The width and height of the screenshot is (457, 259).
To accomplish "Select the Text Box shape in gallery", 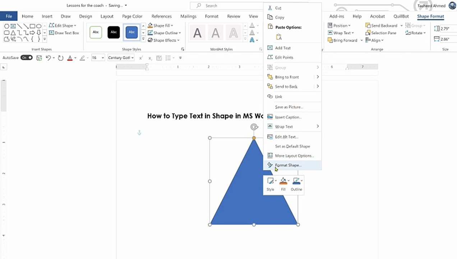I will tap(13, 26).
